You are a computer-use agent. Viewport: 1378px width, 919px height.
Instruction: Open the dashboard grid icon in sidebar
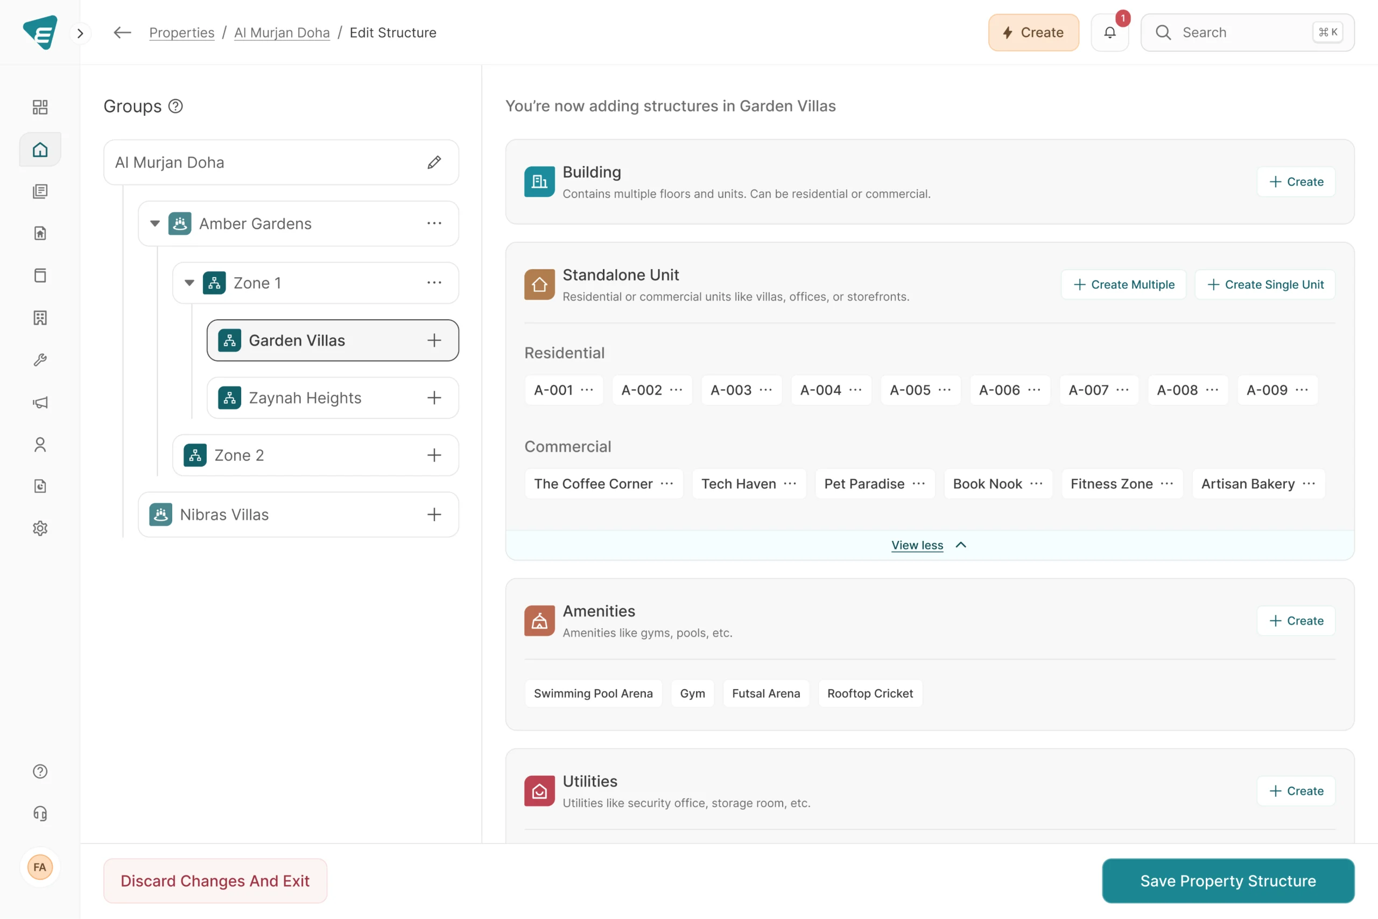coord(40,107)
